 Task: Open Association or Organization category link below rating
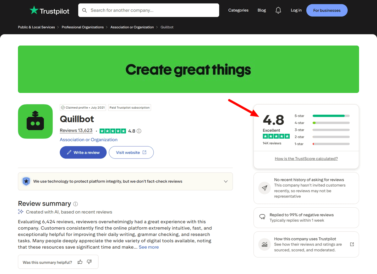89,140
